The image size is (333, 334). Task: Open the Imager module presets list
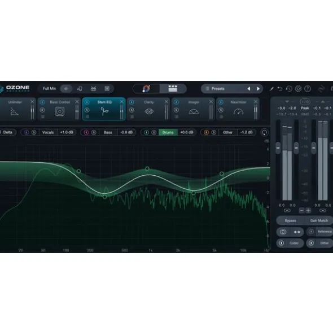coord(177,116)
